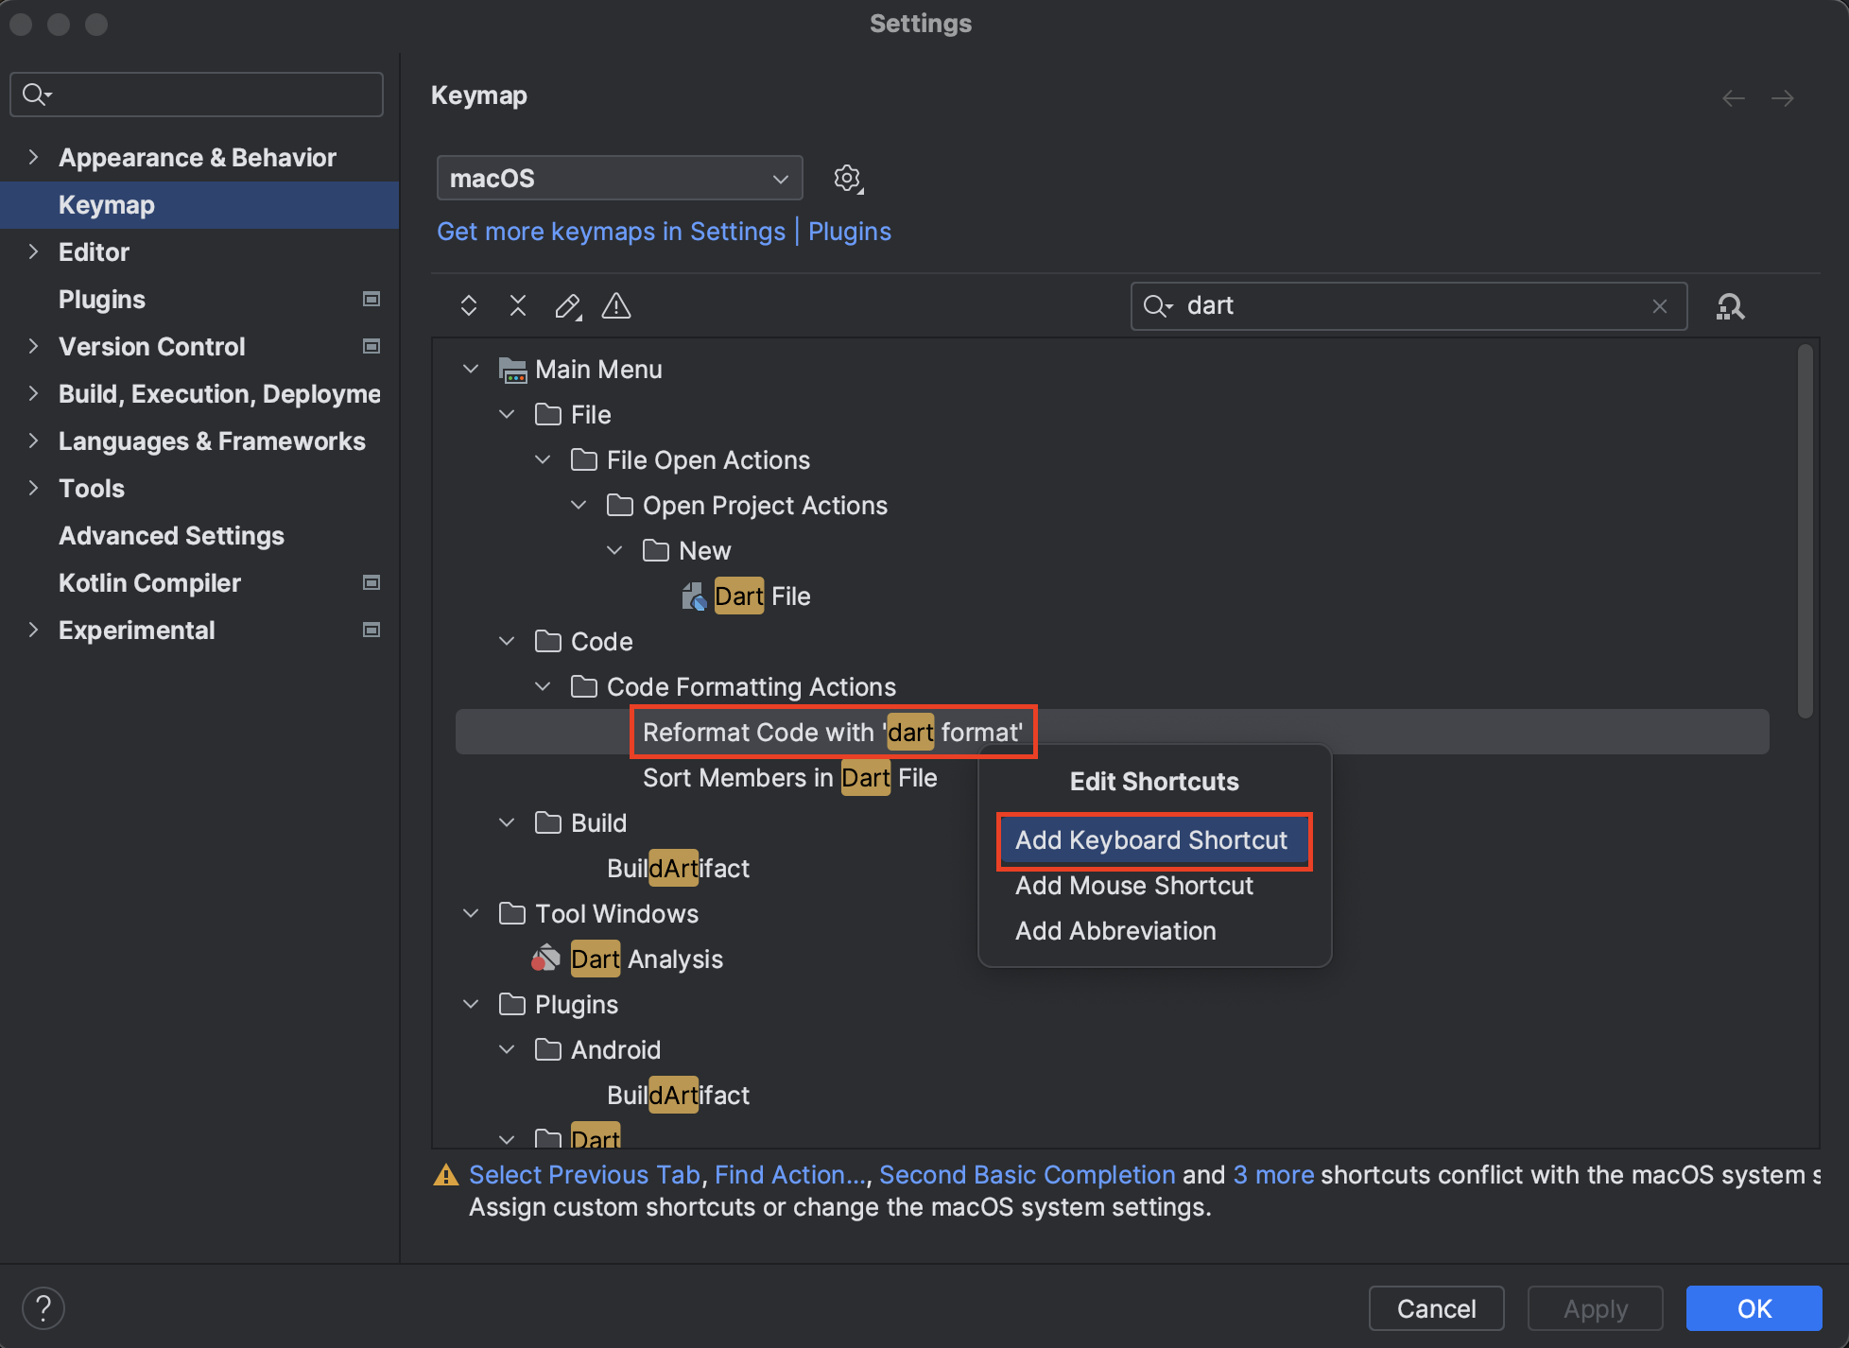Click Find Actions by Shortcut icon
The height and width of the screenshot is (1348, 1849).
[x=1730, y=306]
